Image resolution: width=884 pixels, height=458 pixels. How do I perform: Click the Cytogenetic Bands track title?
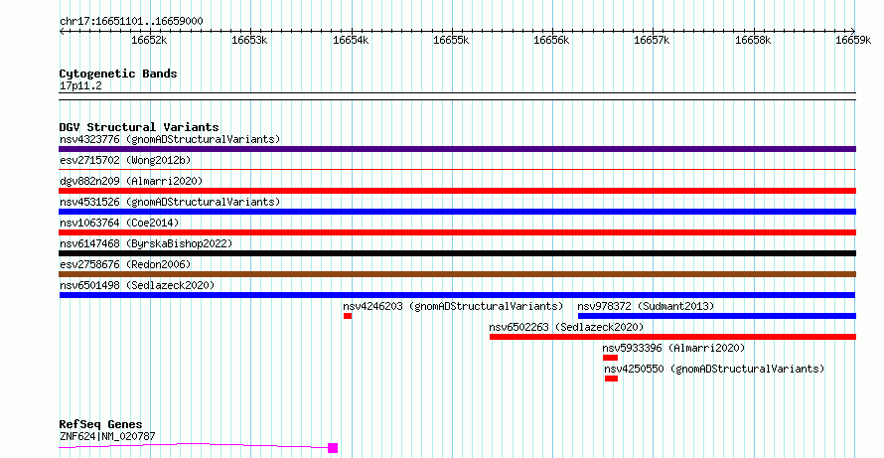118,74
